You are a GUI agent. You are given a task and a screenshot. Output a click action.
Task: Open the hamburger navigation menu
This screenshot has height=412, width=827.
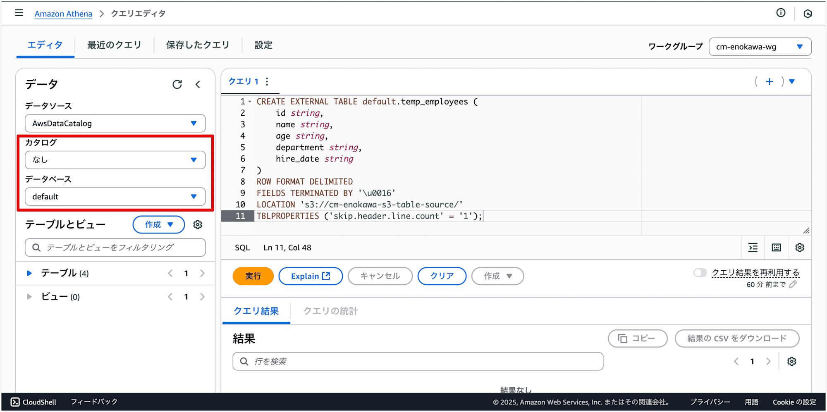pyautogui.click(x=19, y=13)
